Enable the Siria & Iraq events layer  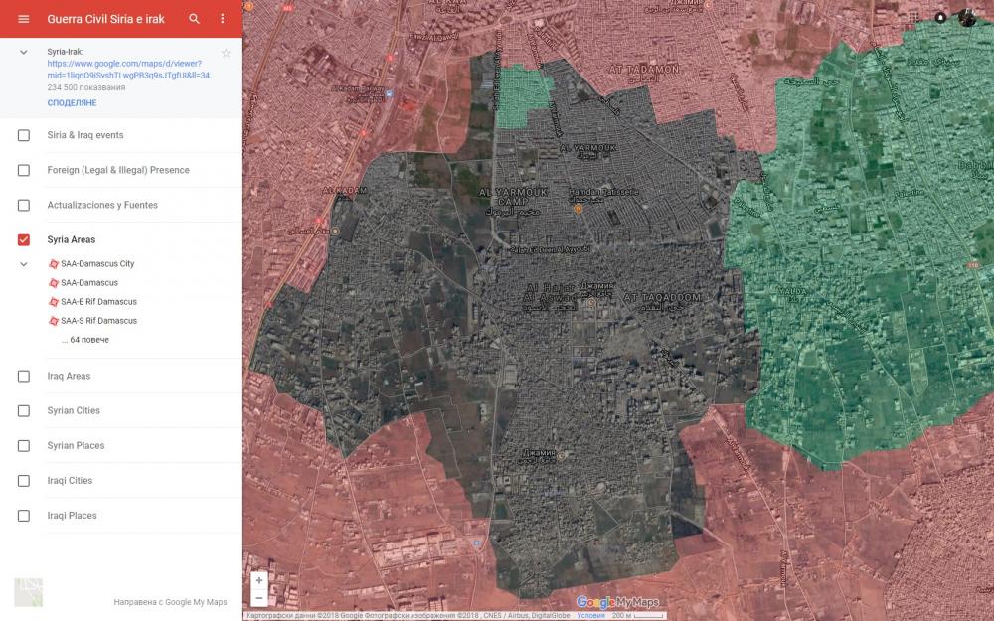pos(24,135)
